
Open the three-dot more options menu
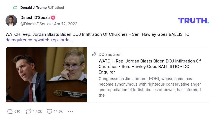point(70,111)
